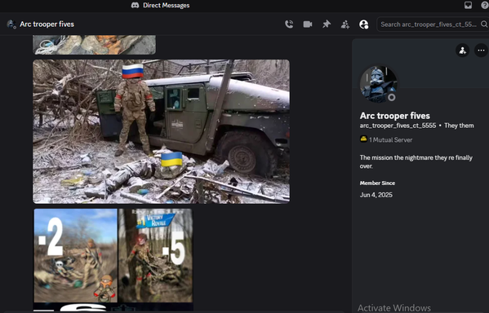Image resolution: width=489 pixels, height=313 pixels.
Task: Click the Member Since label
Action: [377, 183]
